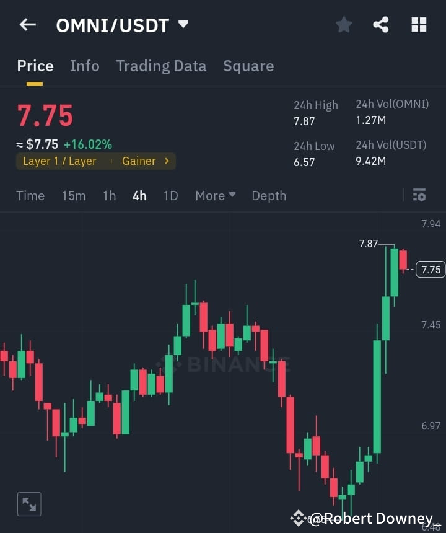Select the 1D candlestick interval
Screen dimensions: 446x533
[171, 195]
